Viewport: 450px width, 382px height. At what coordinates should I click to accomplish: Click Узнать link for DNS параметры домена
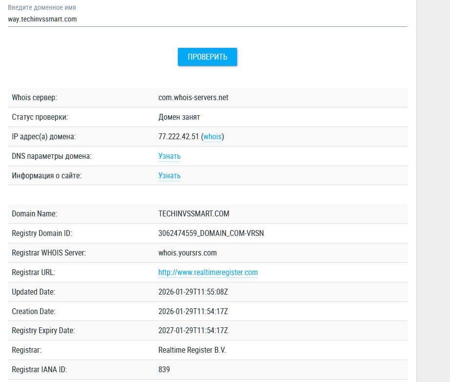coord(170,156)
